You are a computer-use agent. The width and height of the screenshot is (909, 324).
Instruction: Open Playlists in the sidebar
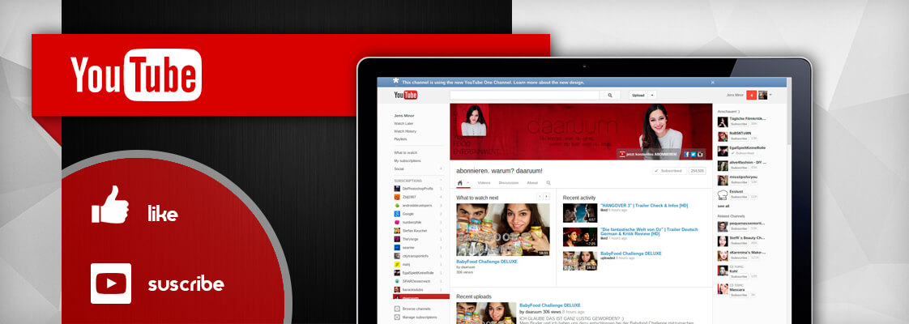400,139
